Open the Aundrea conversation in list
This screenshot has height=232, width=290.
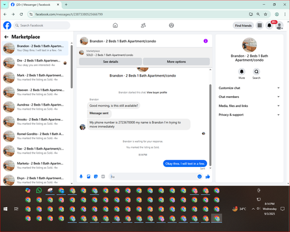pos(35,107)
